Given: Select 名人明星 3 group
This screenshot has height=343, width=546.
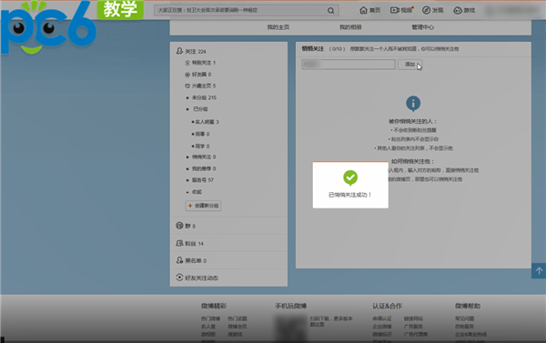Looking at the screenshot, I should tap(207, 122).
